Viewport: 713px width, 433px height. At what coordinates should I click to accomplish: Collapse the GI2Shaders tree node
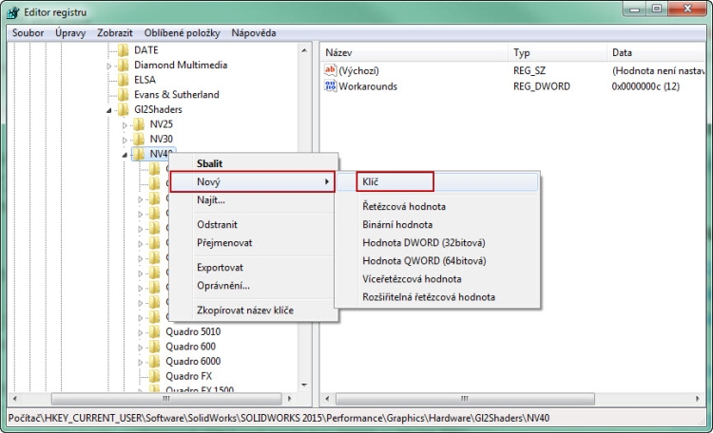[108, 110]
